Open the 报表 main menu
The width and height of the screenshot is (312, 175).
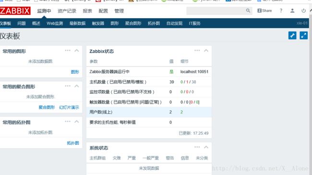coord(87,11)
